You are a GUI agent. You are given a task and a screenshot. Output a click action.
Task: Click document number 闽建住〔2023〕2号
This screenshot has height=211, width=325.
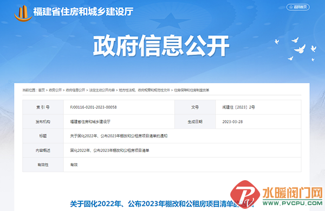click(238, 107)
